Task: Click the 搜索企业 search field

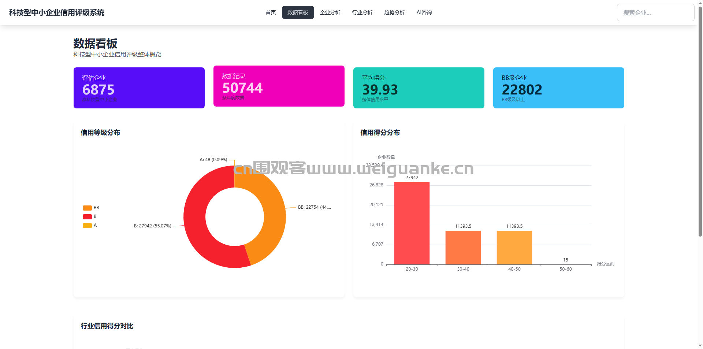Action: [x=655, y=12]
